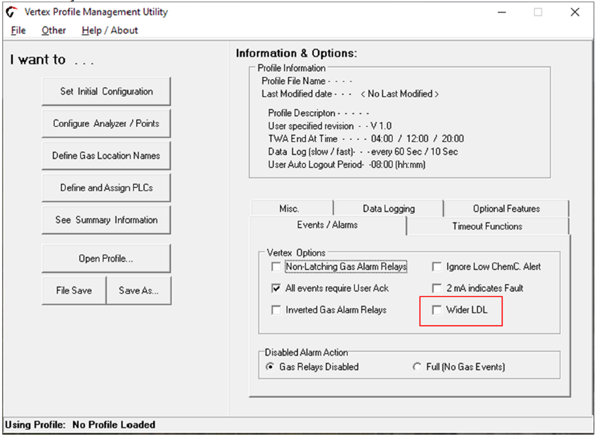Click TWA End At Time value line
596x436 pixels.
click(366, 138)
